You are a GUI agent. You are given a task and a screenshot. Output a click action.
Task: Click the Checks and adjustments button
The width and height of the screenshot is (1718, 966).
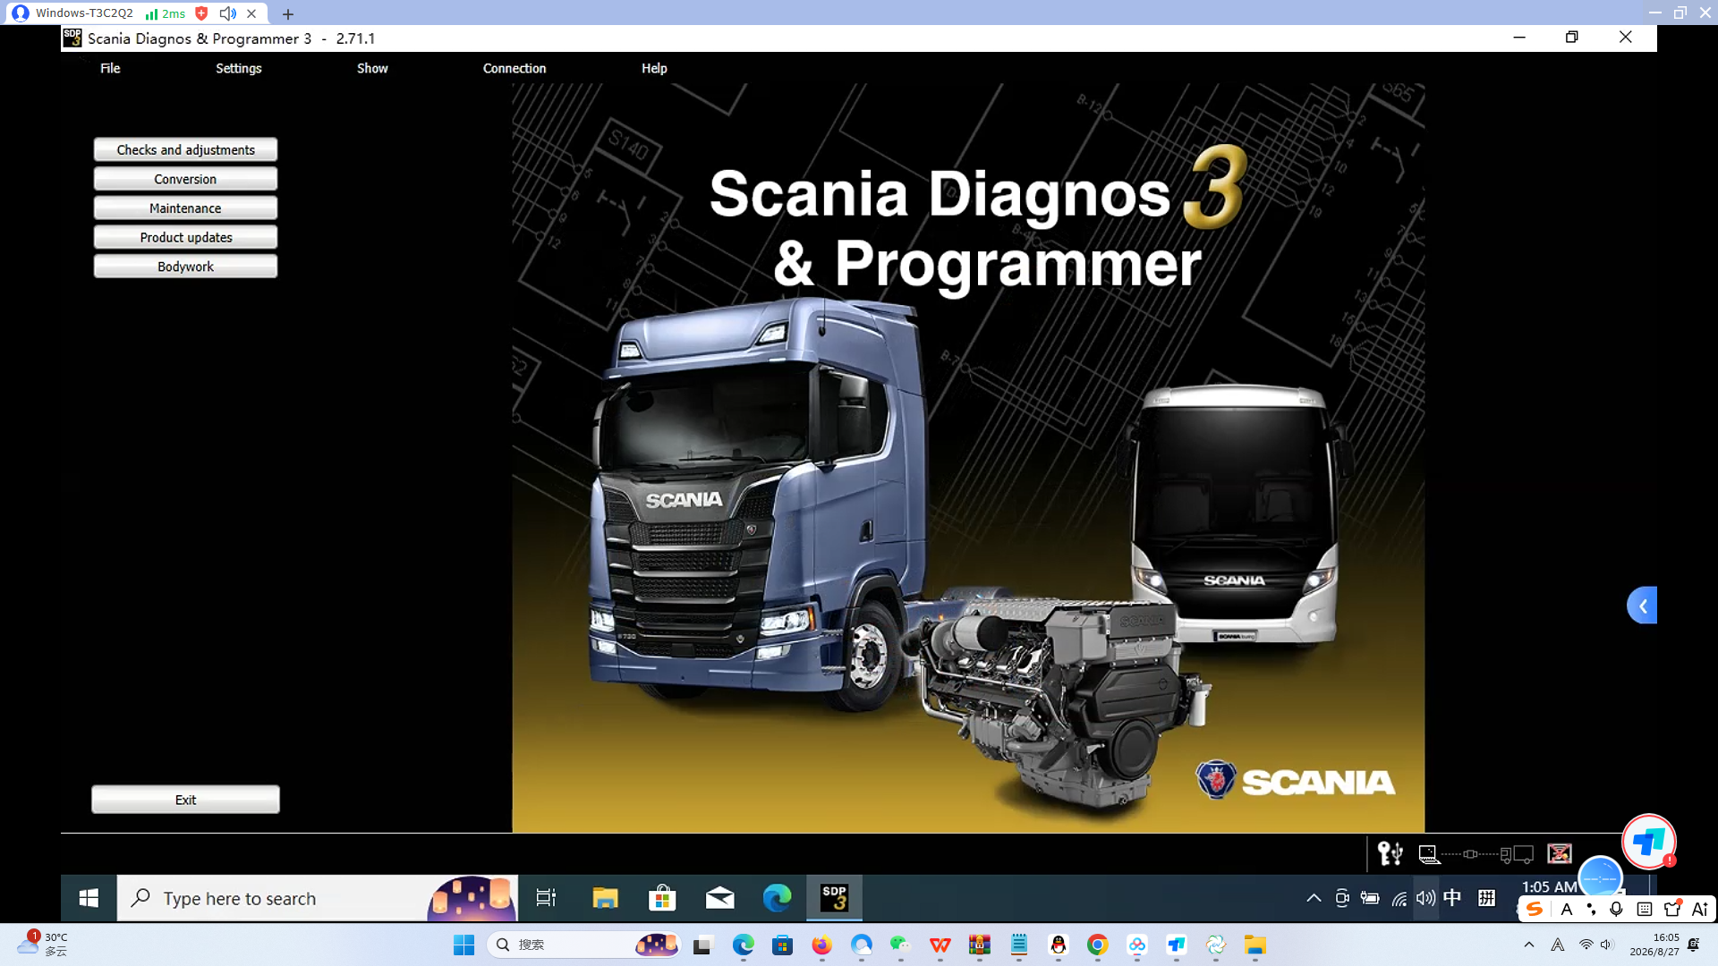[x=185, y=149]
